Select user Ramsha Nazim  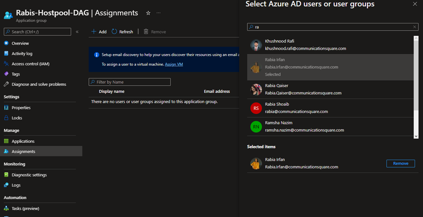(330, 127)
